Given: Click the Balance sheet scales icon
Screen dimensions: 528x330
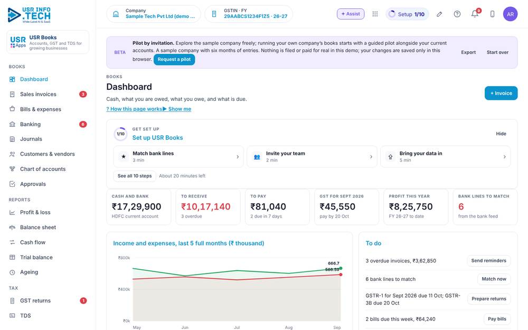Looking at the screenshot, I should 12,227.
